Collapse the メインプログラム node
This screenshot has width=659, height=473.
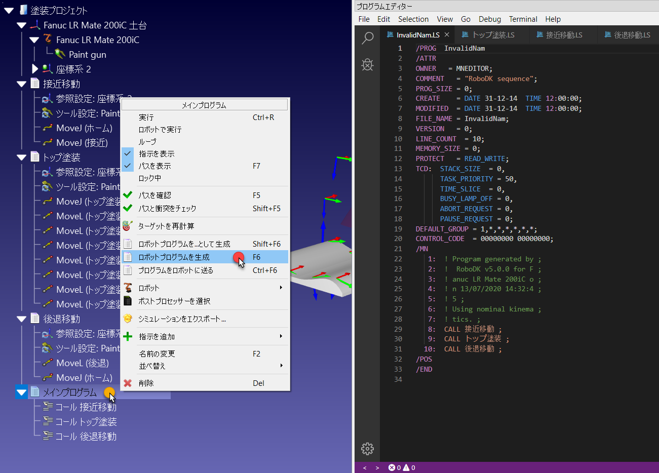click(x=21, y=392)
